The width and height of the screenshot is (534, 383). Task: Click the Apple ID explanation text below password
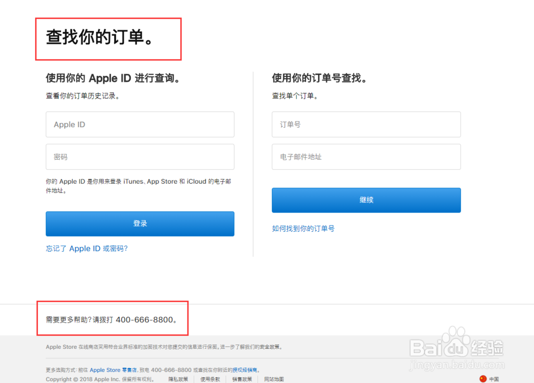139,186
